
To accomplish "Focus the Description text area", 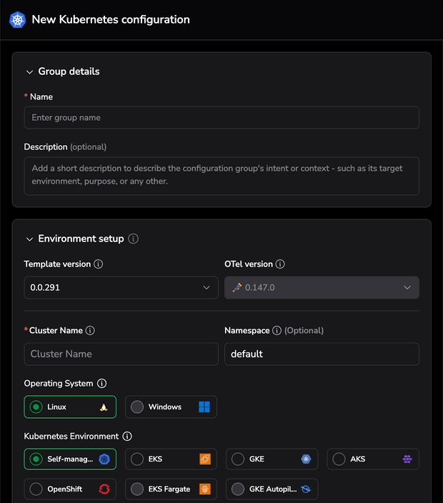I will [x=221, y=176].
